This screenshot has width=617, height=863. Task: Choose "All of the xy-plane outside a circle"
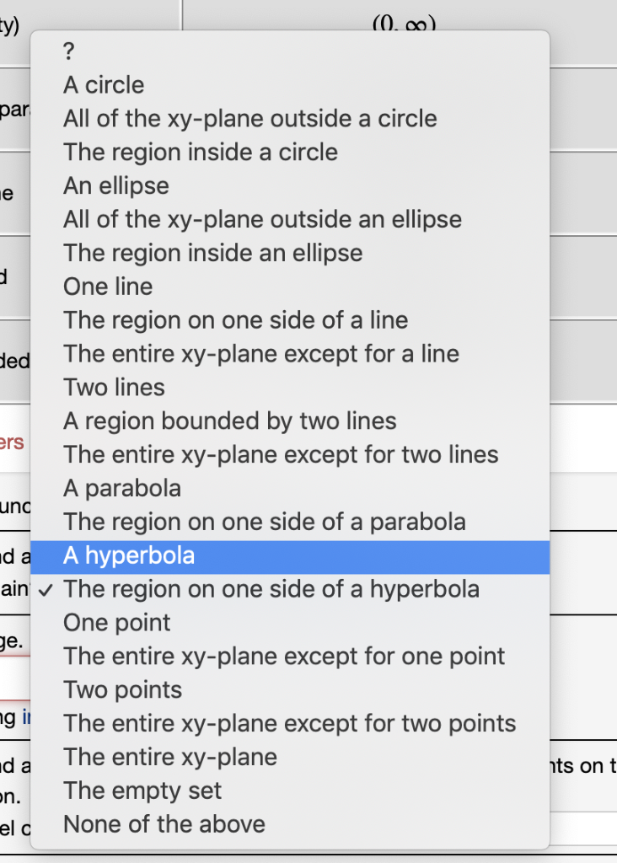click(x=249, y=119)
